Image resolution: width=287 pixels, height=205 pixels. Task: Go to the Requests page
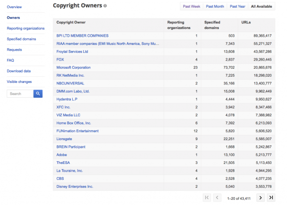coord(14,50)
